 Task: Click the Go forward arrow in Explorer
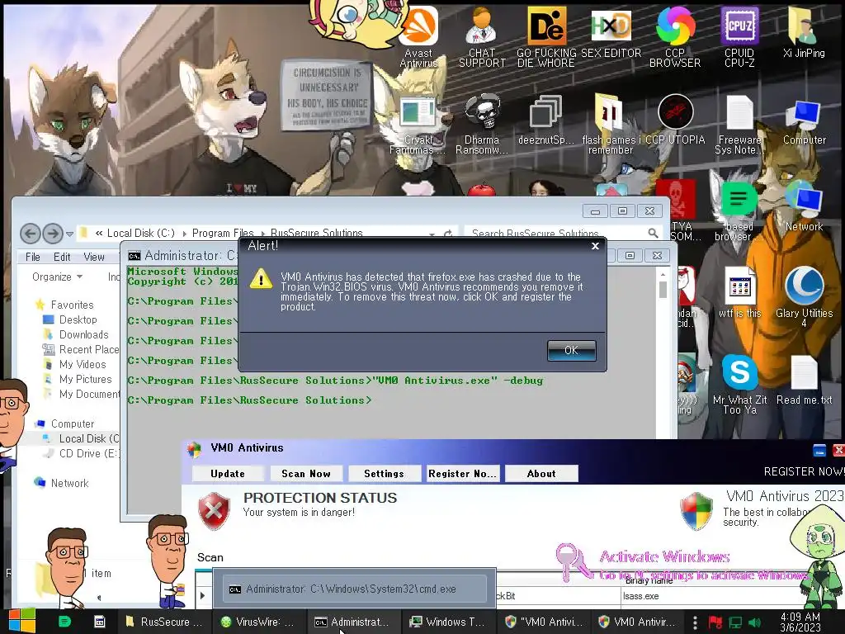pyautogui.click(x=52, y=234)
